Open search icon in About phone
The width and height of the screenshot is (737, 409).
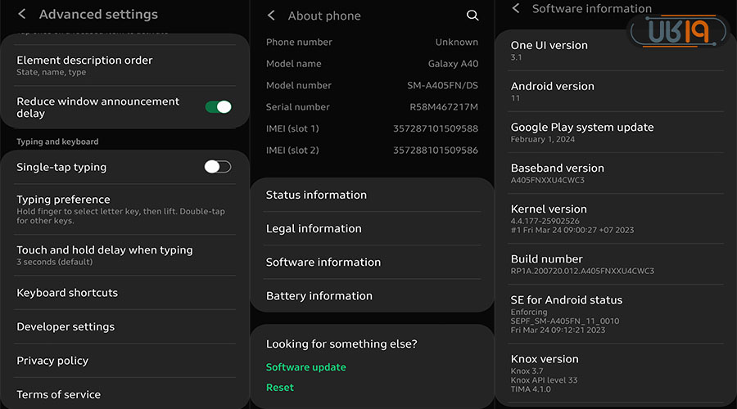[472, 16]
